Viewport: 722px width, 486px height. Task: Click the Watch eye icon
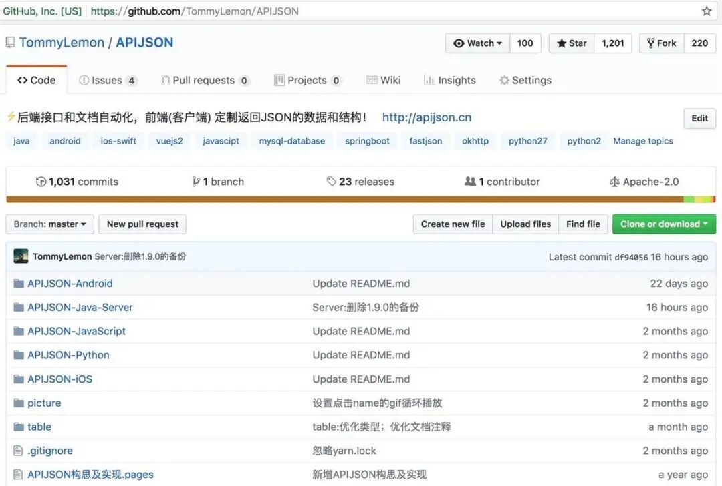(459, 43)
